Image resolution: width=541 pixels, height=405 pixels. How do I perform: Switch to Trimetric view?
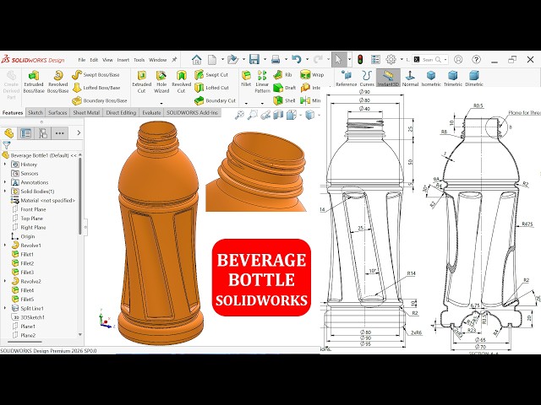pos(453,78)
